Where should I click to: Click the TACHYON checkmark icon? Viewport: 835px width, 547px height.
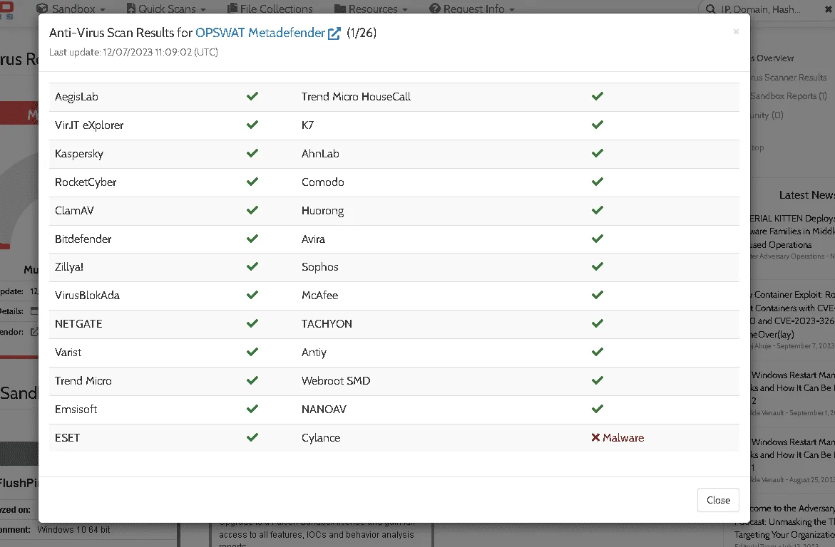[598, 323]
